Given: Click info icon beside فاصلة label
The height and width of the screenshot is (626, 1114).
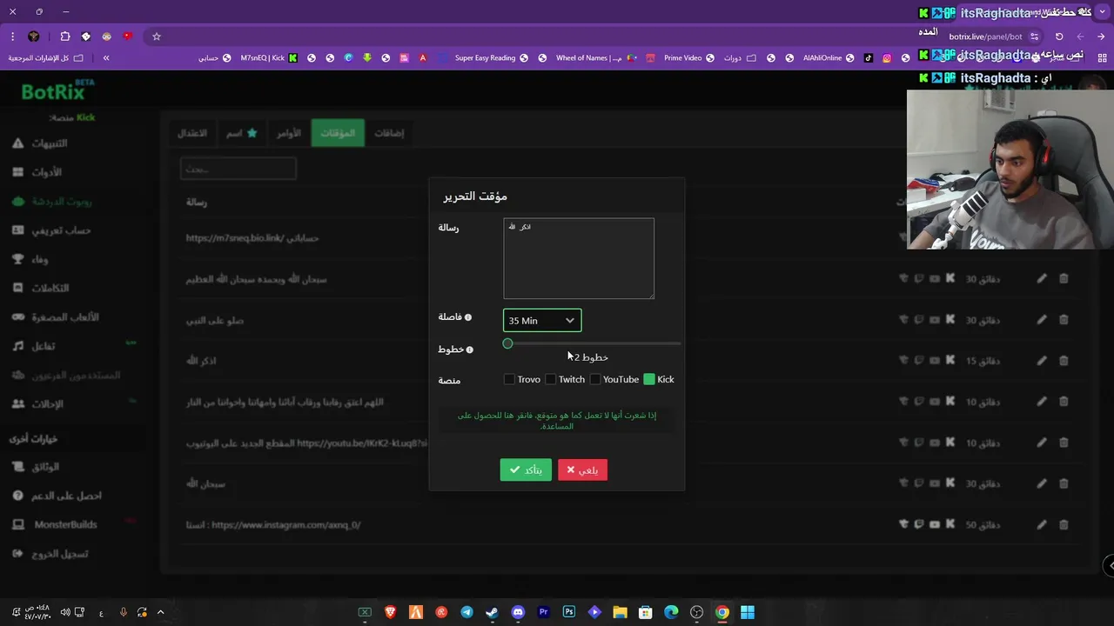Looking at the screenshot, I should (468, 317).
